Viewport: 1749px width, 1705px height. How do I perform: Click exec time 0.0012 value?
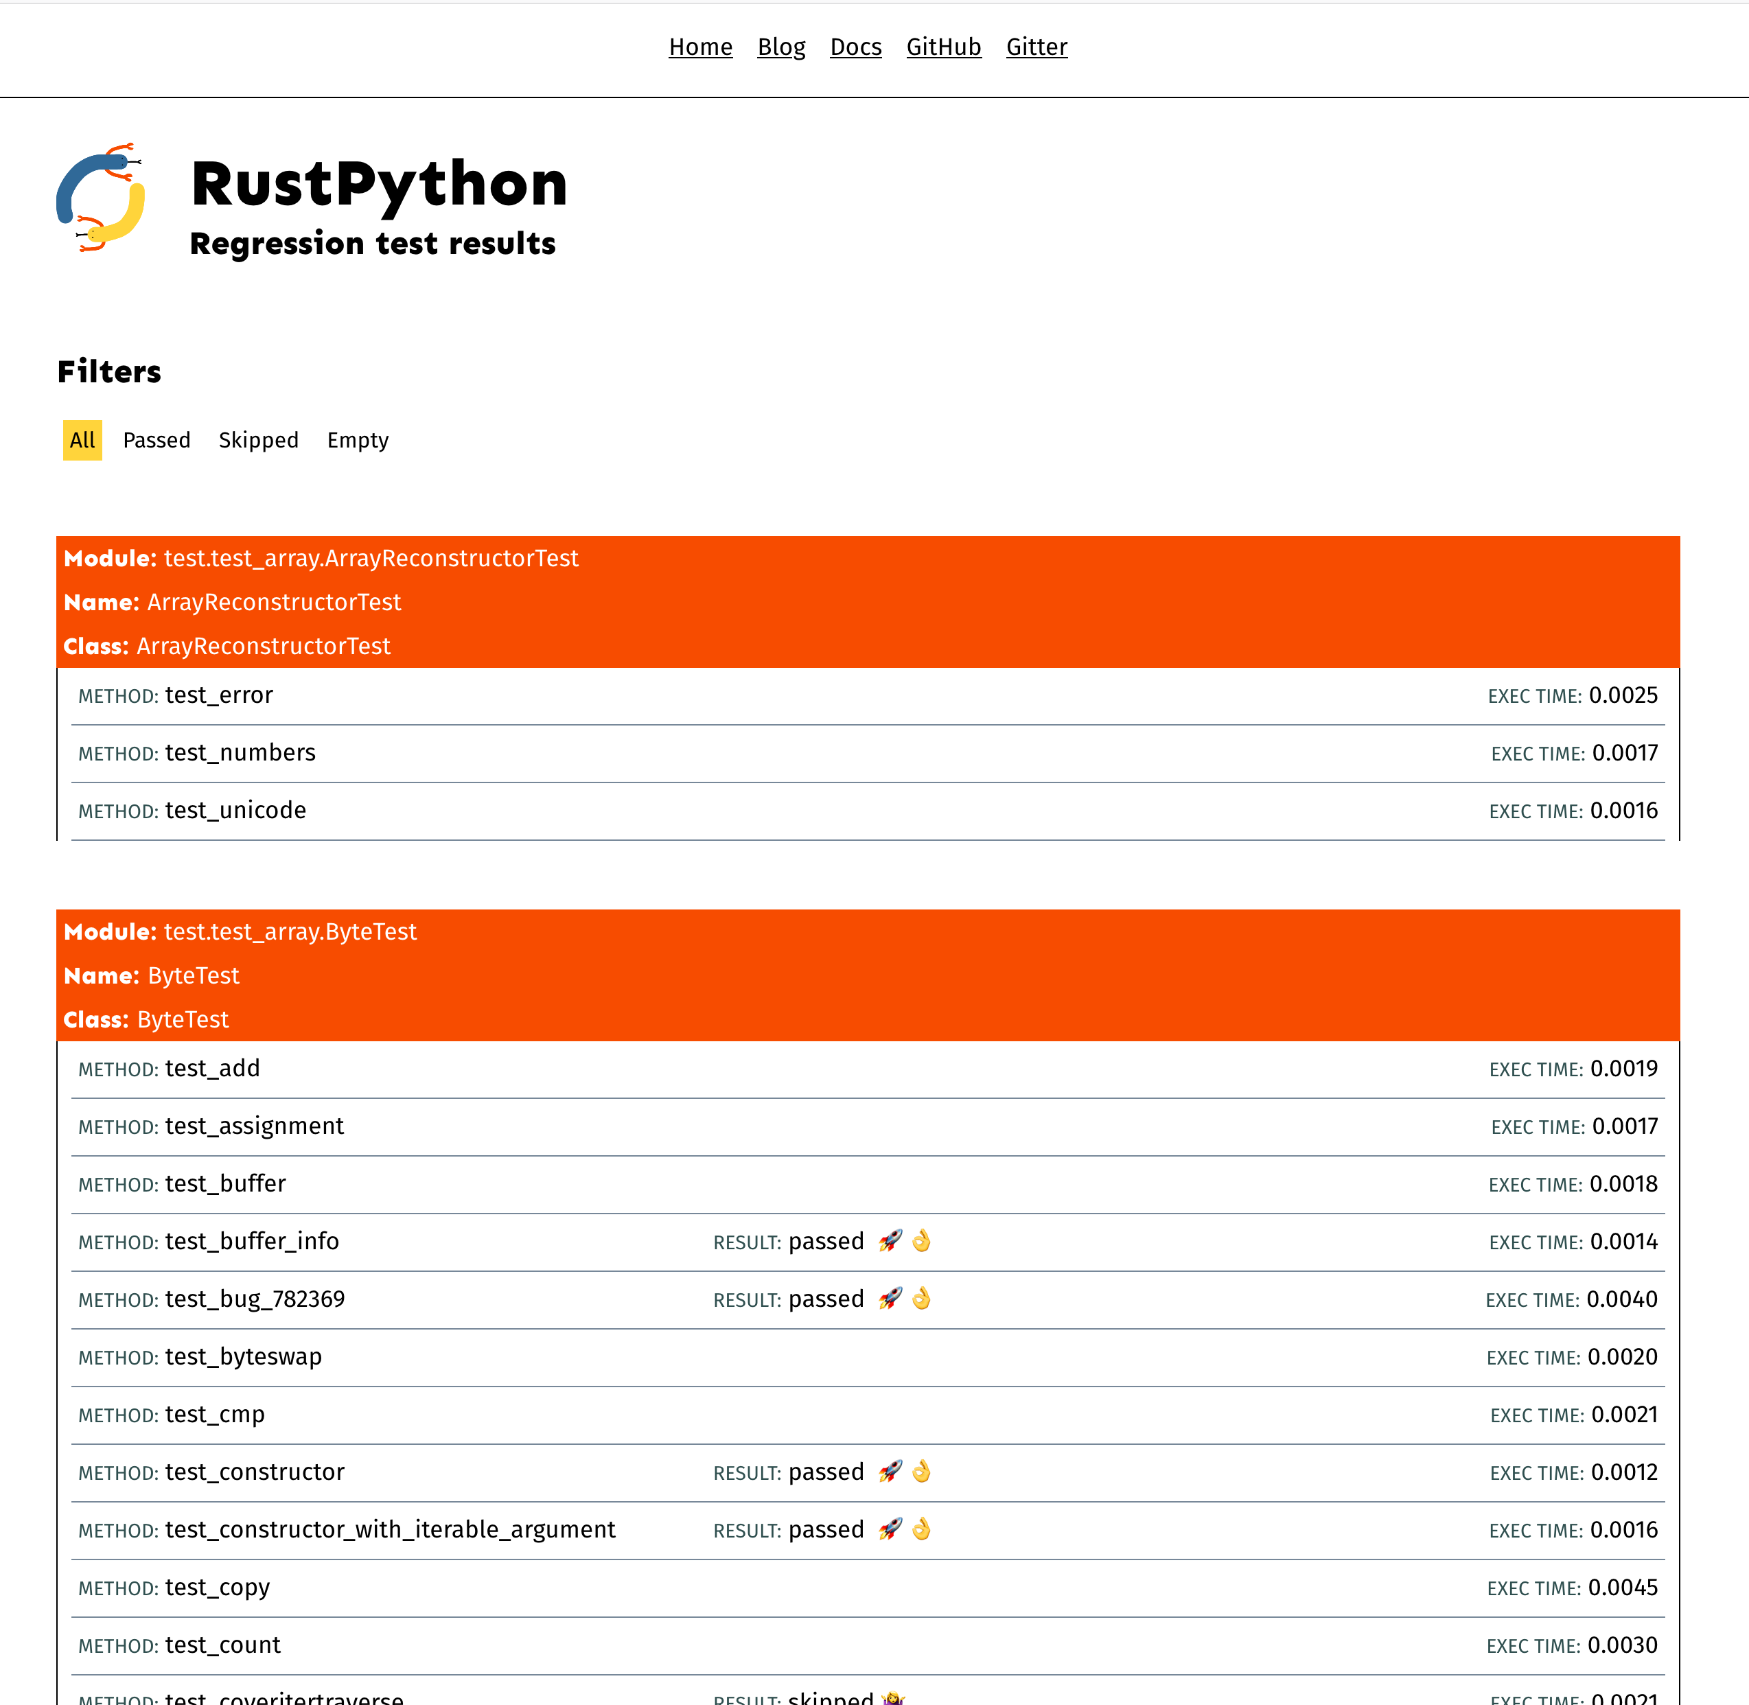pyautogui.click(x=1623, y=1472)
